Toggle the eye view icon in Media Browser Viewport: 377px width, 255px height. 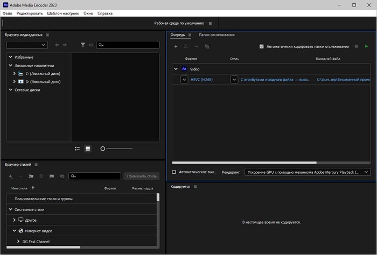tap(91, 45)
